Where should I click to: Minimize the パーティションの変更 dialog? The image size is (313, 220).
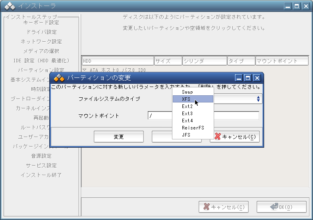[239, 78]
